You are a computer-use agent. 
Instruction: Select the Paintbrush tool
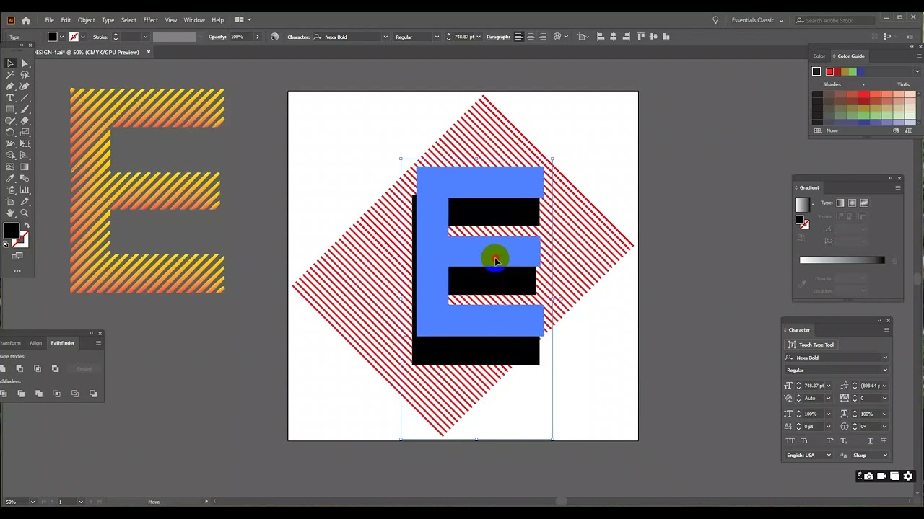tap(25, 110)
